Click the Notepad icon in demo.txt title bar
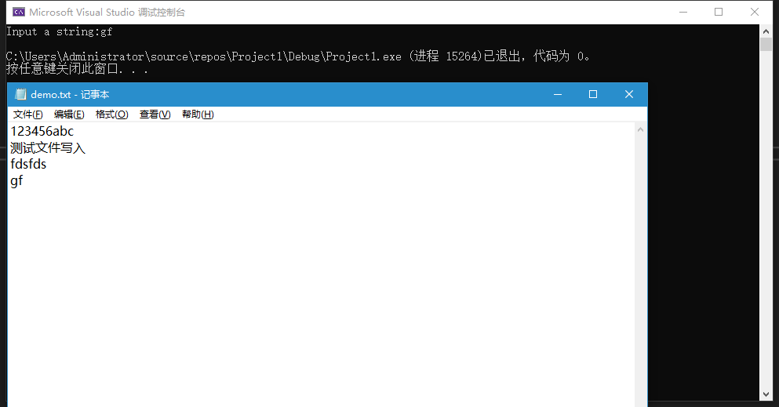The width and height of the screenshot is (779, 407). (x=20, y=94)
